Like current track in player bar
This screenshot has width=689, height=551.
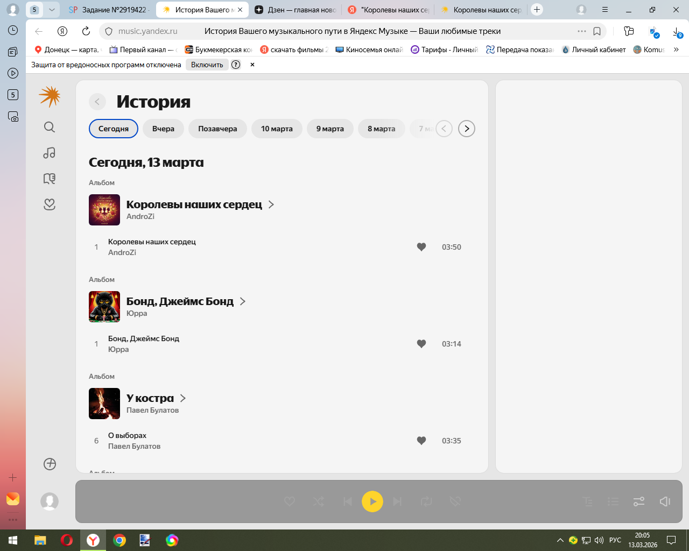(x=290, y=501)
